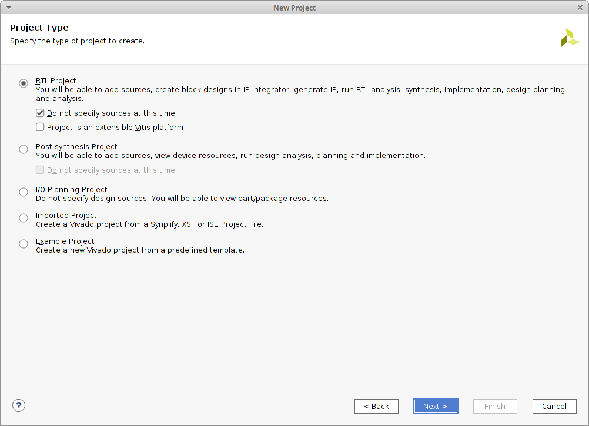Image resolution: width=589 pixels, height=426 pixels.
Task: Open the window menu arrow in title bar
Action: tap(8, 8)
